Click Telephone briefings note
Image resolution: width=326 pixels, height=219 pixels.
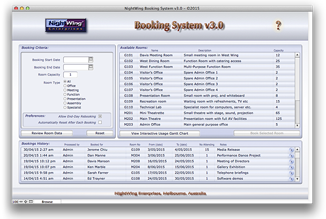point(233,173)
